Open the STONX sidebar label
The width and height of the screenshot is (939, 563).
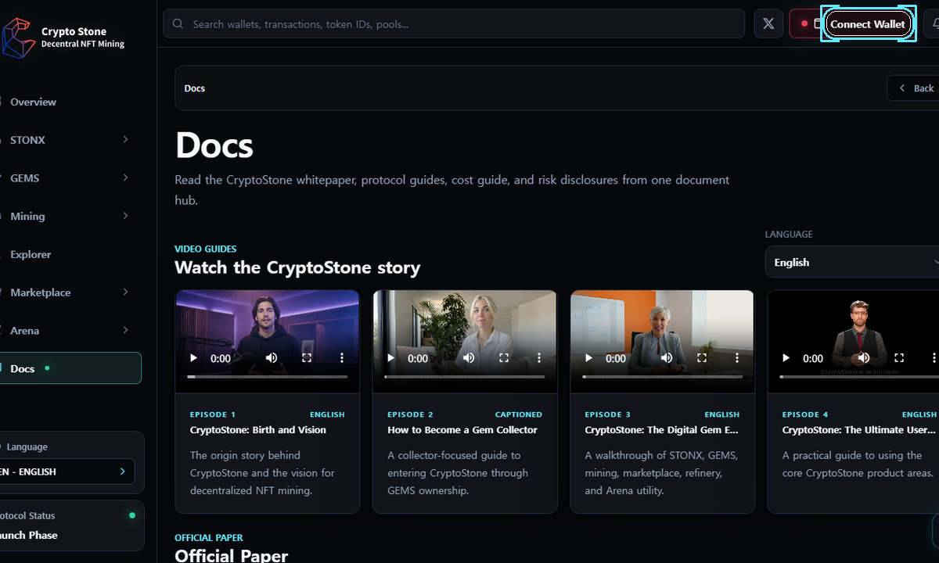click(27, 140)
